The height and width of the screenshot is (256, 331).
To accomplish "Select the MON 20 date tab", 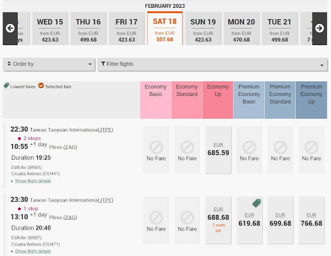I will click(x=242, y=29).
